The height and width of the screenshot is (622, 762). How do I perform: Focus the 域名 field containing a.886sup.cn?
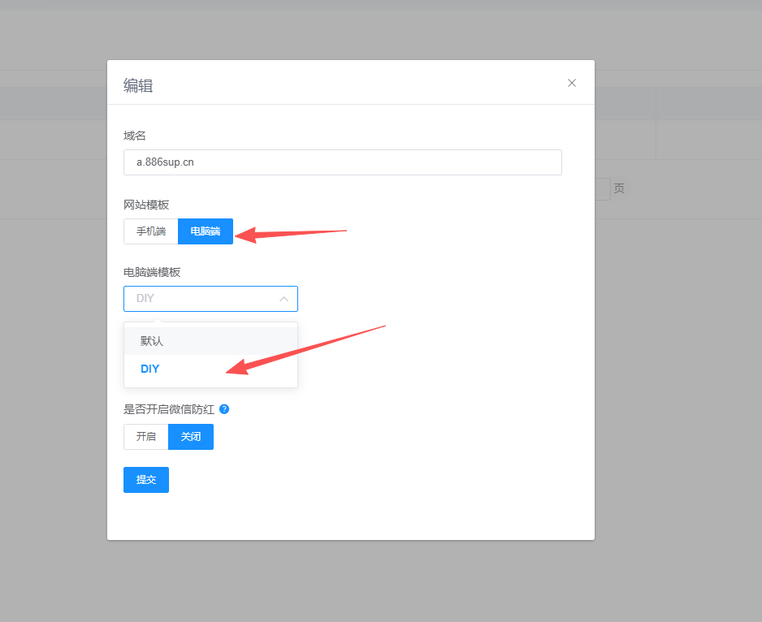pyautogui.click(x=342, y=162)
